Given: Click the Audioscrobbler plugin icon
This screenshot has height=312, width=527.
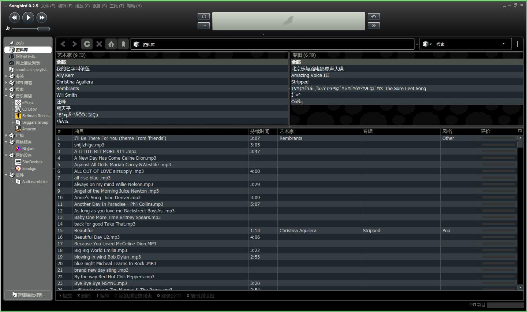Looking at the screenshot, I should point(18,182).
